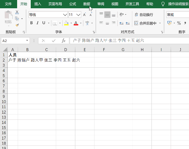Viewport: 189px width, 149px height.
Task: Open borders dropdown arrow
Action: pyautogui.click(x=60, y=23)
